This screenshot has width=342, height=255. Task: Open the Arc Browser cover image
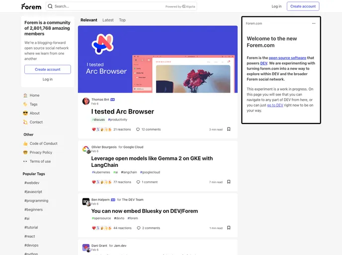pos(158,59)
